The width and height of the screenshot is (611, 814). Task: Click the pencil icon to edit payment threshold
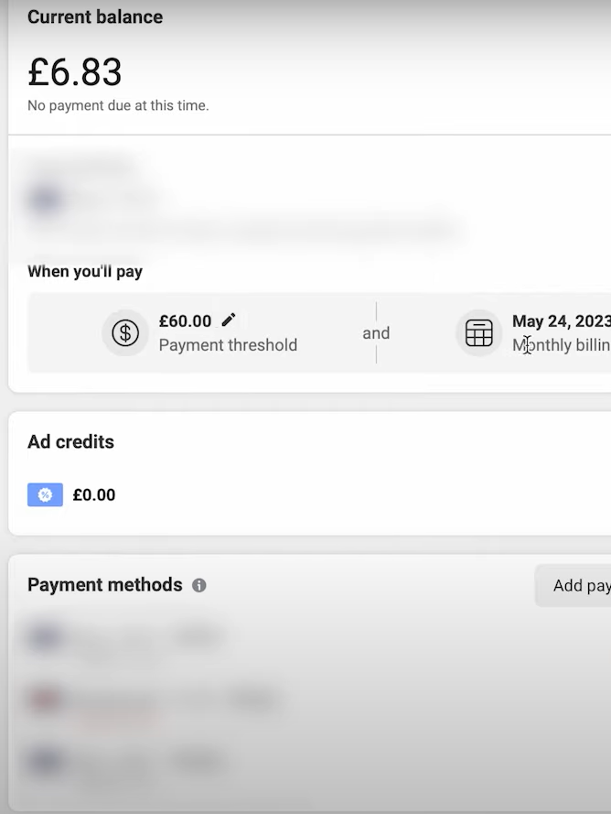point(229,320)
